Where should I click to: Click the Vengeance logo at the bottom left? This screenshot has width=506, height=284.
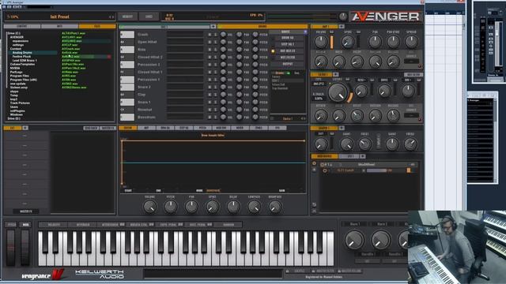[42, 275]
